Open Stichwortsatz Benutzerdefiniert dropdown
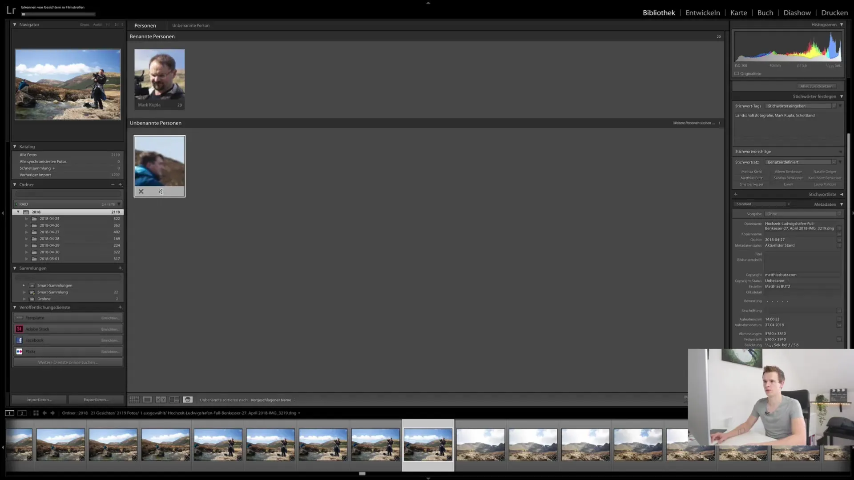854x480 pixels. pos(801,162)
